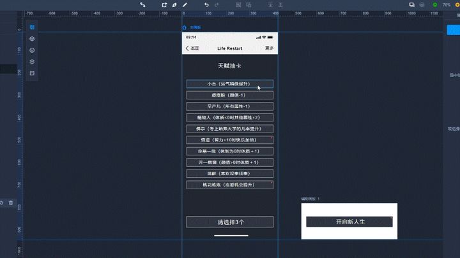Click the yellow circle icon at top right
This screenshot has height=258, width=460.
tap(457, 5)
